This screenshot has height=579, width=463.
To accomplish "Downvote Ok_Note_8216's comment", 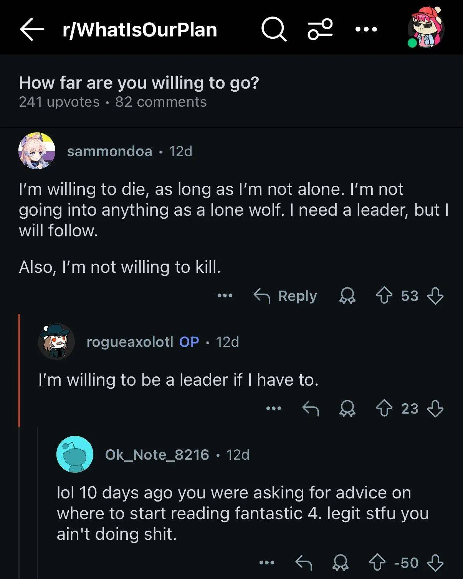I will [435, 563].
